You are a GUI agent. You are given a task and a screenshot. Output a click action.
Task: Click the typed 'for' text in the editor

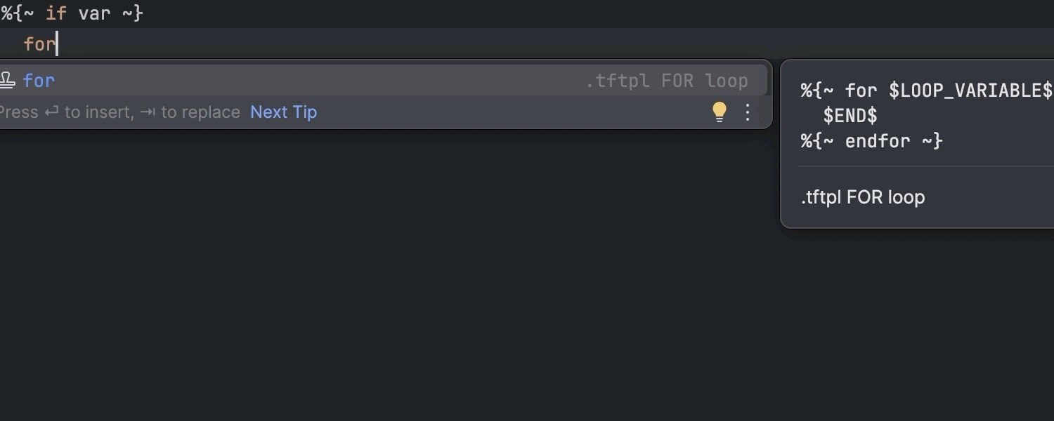39,44
